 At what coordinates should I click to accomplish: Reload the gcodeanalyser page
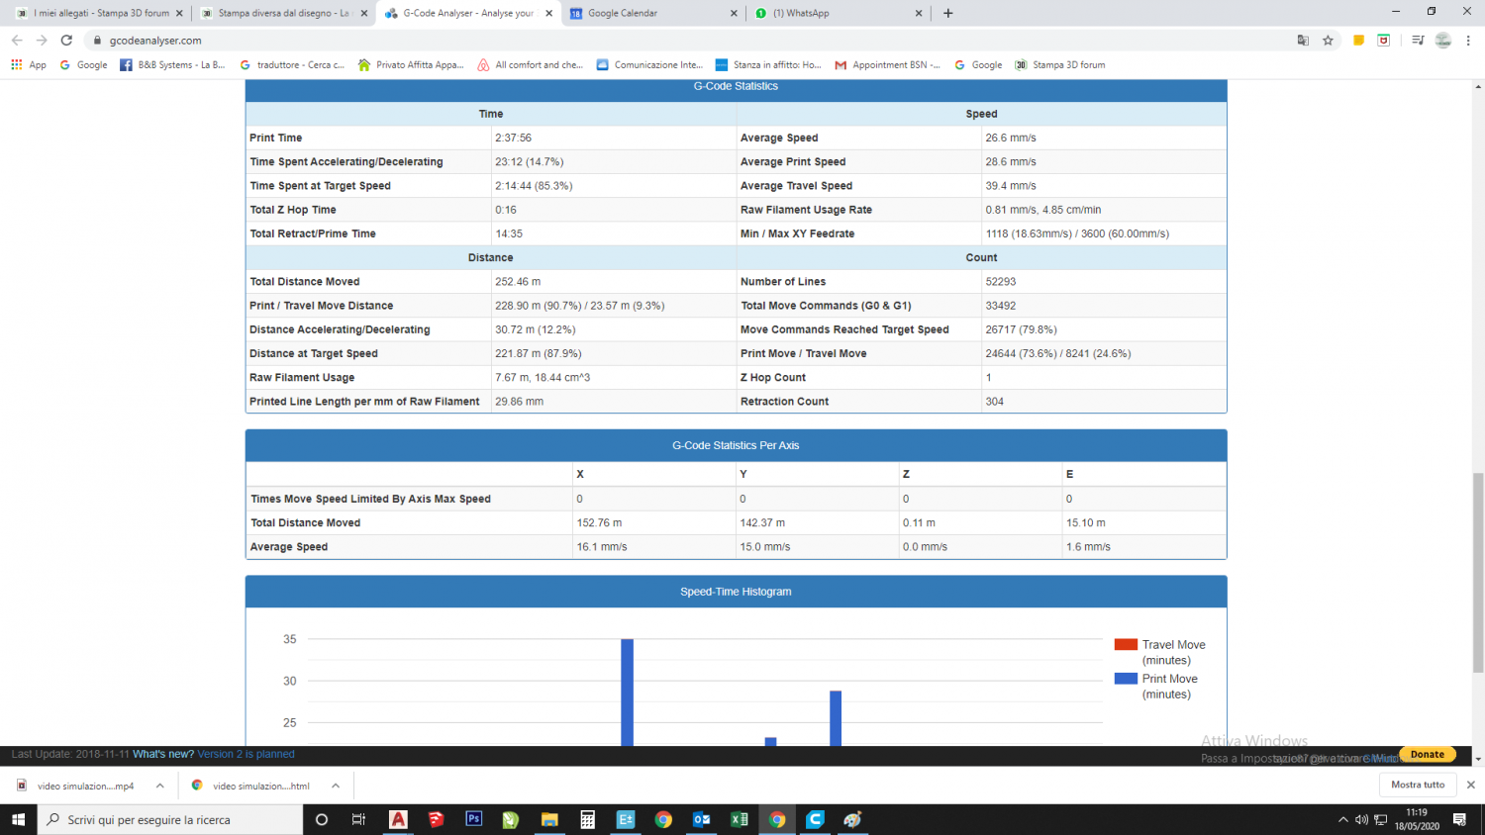(x=66, y=41)
